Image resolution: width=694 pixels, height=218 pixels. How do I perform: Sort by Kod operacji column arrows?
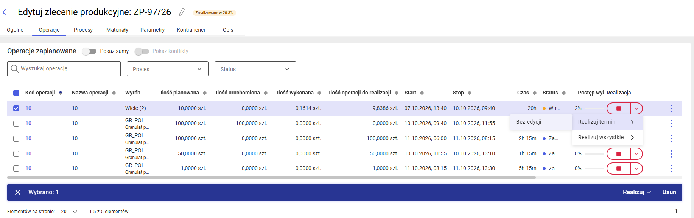coord(61,93)
